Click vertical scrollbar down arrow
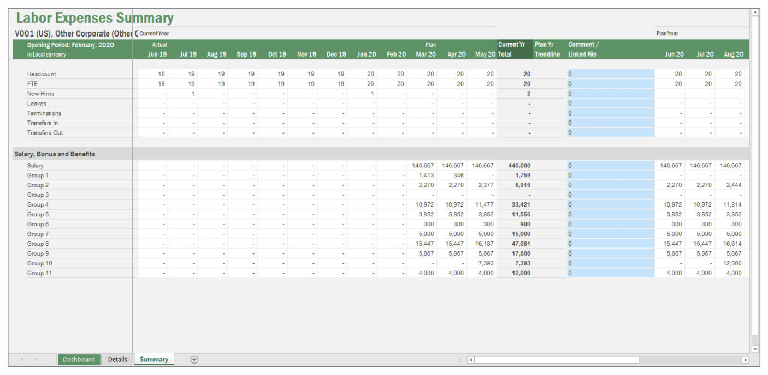This screenshot has width=768, height=375. (755, 349)
